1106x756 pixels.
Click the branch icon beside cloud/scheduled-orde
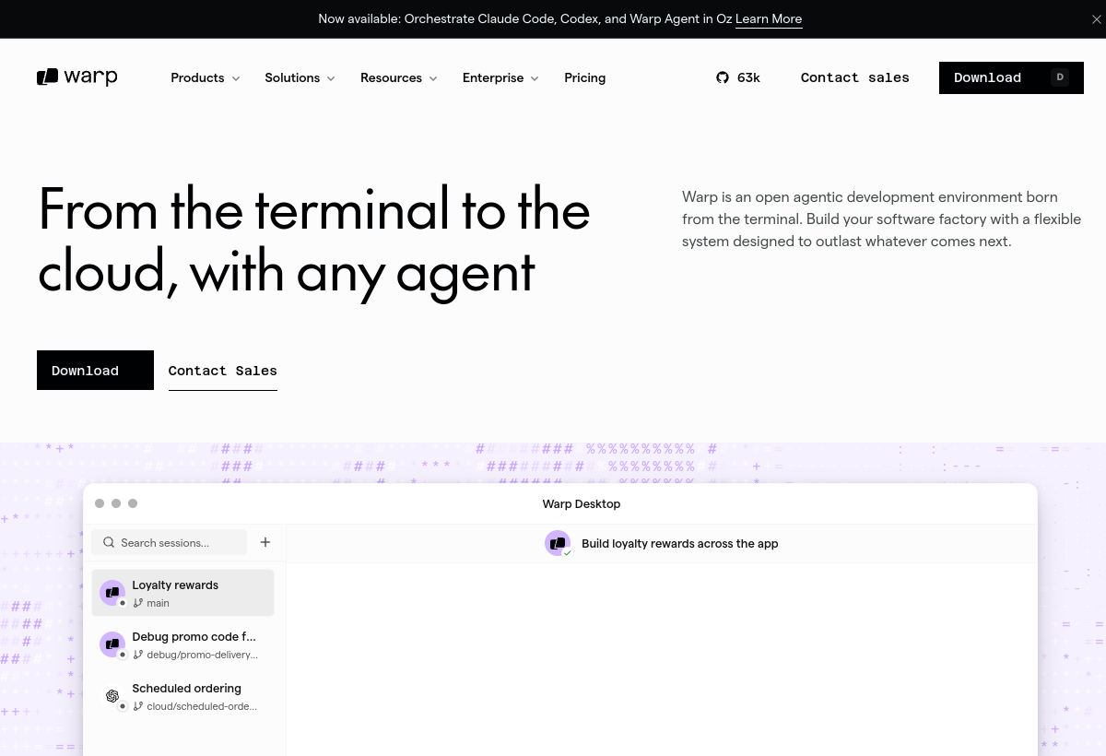click(138, 706)
